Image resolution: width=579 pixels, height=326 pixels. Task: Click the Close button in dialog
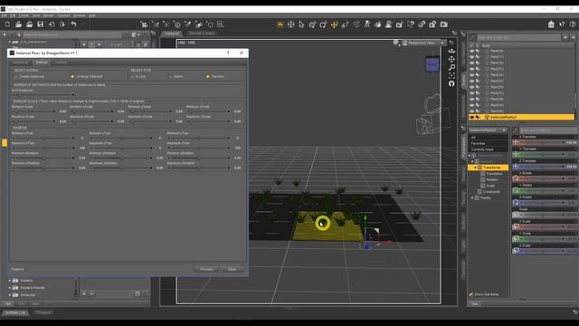click(232, 270)
